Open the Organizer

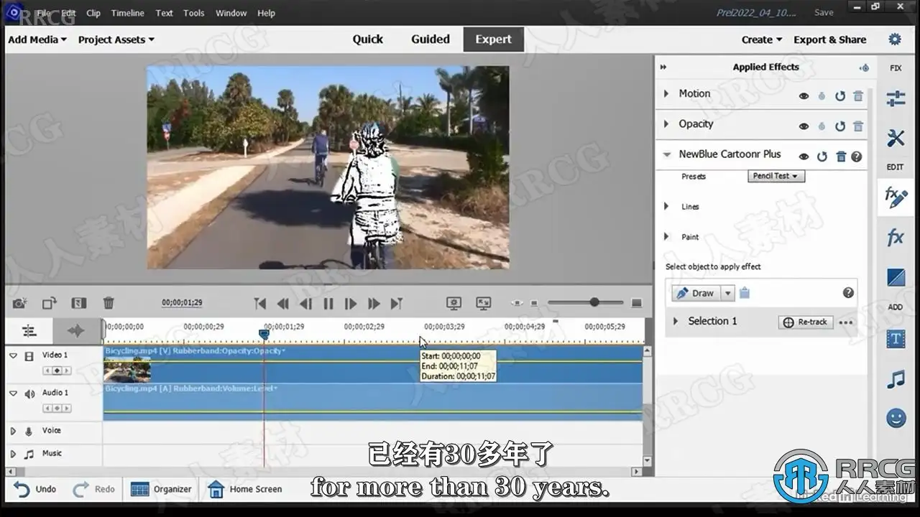point(162,489)
